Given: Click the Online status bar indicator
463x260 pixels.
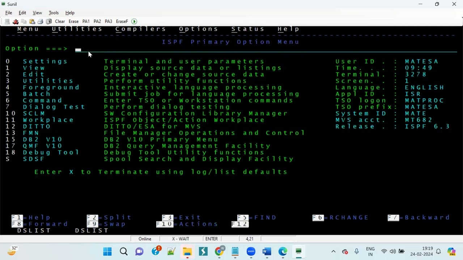Looking at the screenshot, I should tap(145, 239).
